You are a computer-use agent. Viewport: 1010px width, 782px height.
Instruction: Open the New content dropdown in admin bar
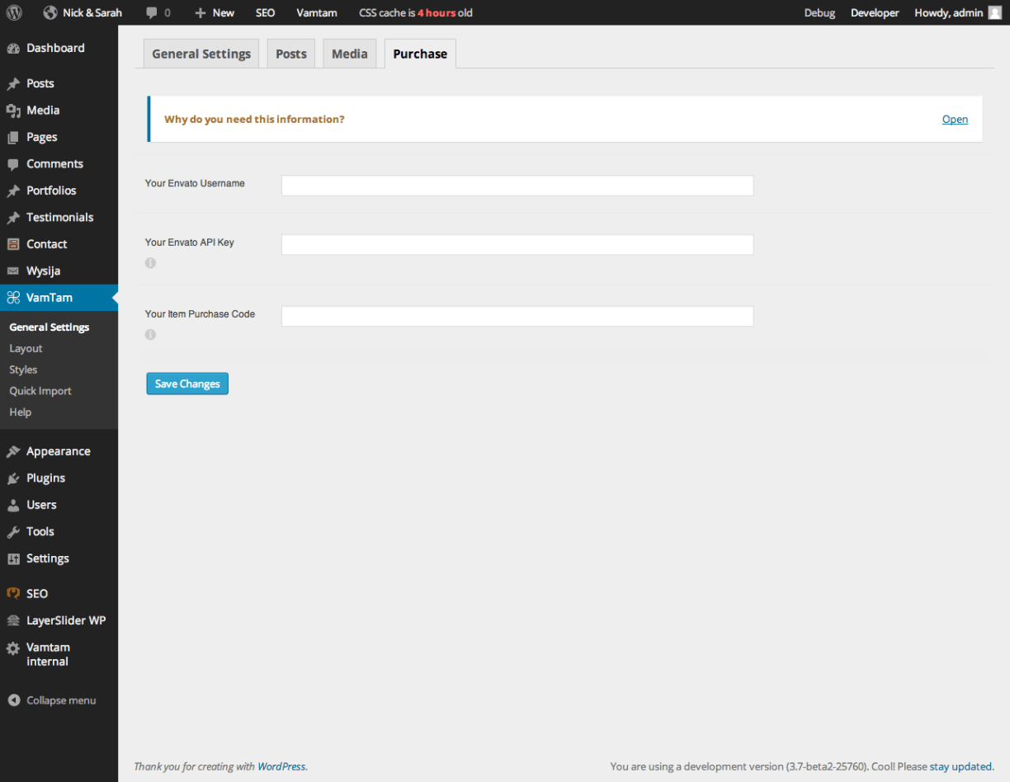pyautogui.click(x=215, y=12)
